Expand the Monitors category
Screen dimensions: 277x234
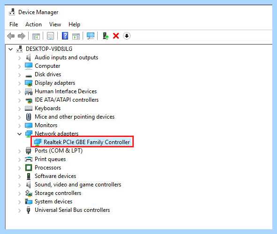coord(19,126)
